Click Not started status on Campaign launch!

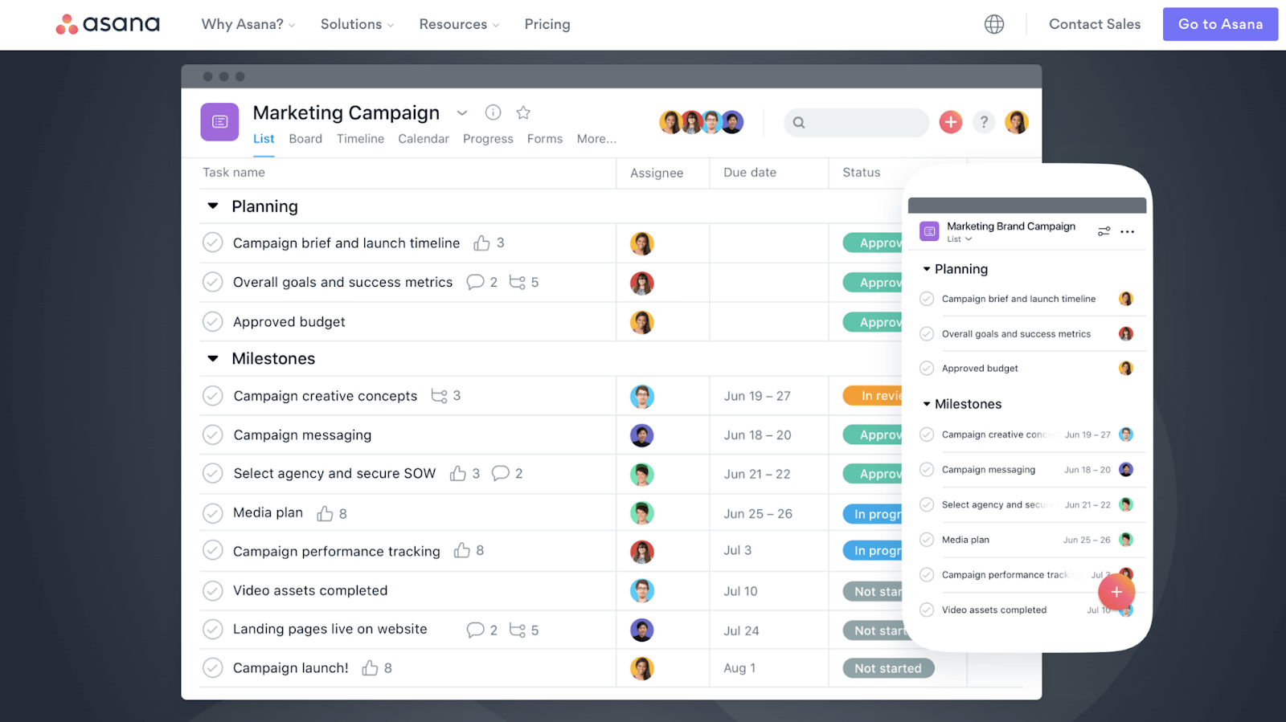coord(888,668)
